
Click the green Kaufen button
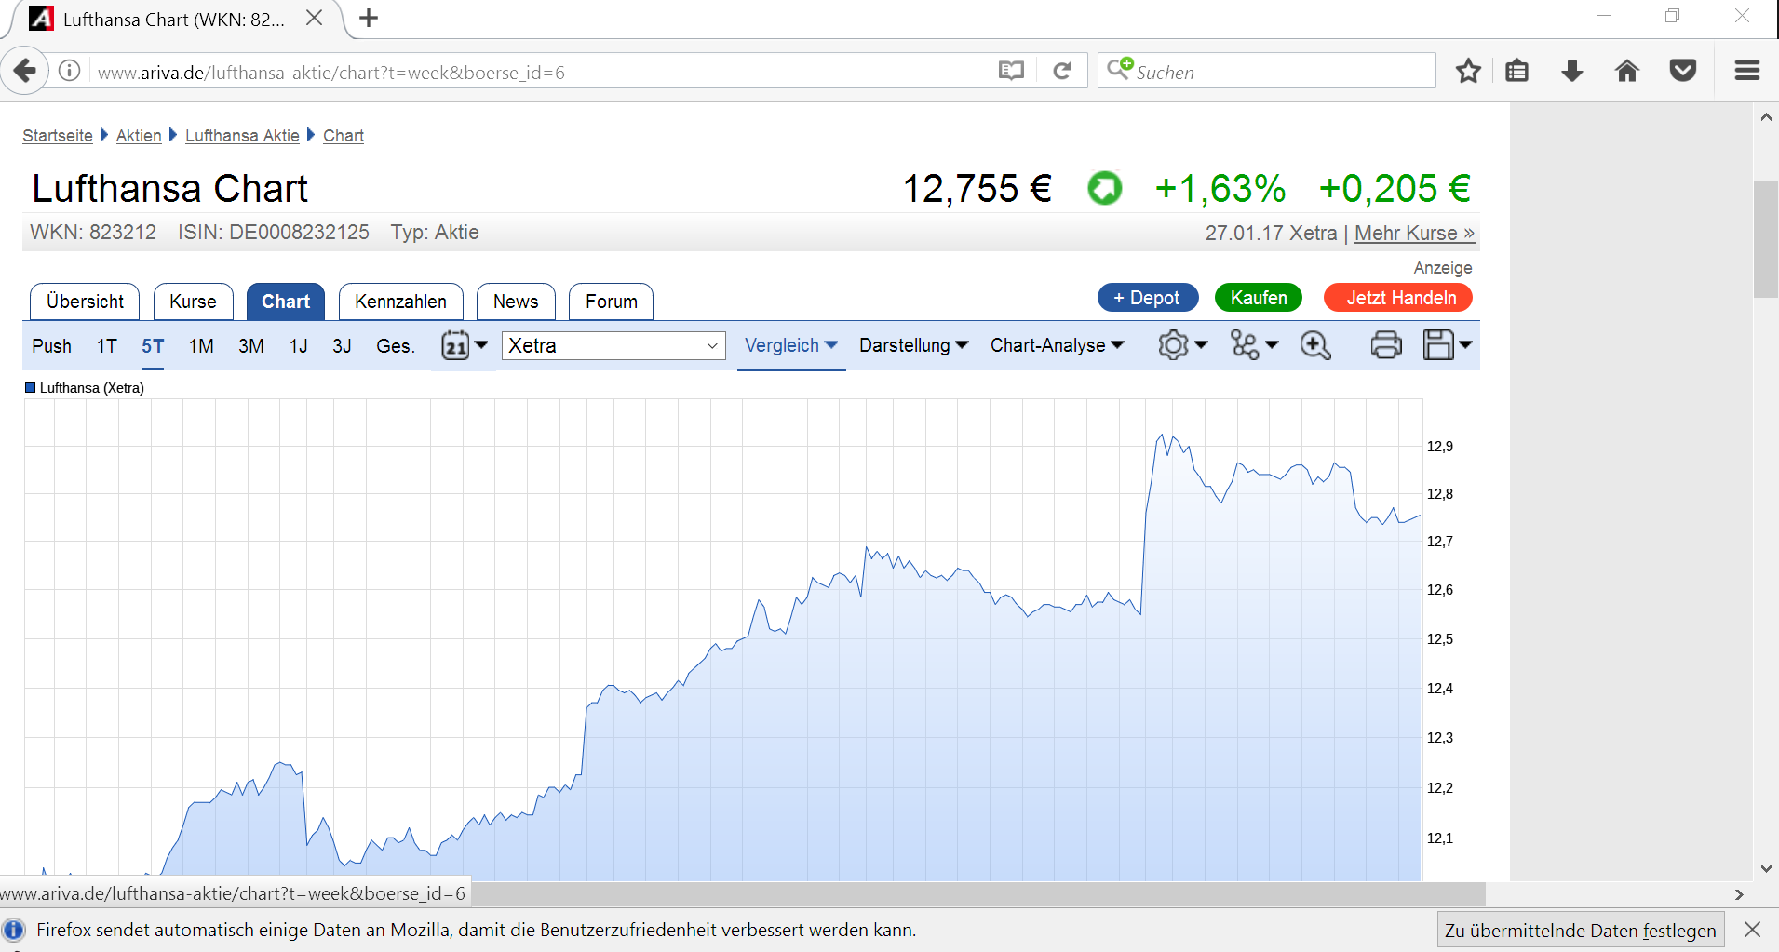tap(1259, 298)
